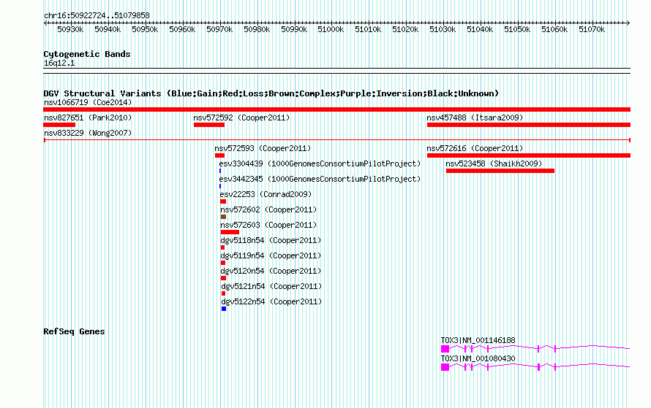The height and width of the screenshot is (408, 651).
Task: Open TOX3|NM_001146188 gene label
Action: click(x=478, y=340)
